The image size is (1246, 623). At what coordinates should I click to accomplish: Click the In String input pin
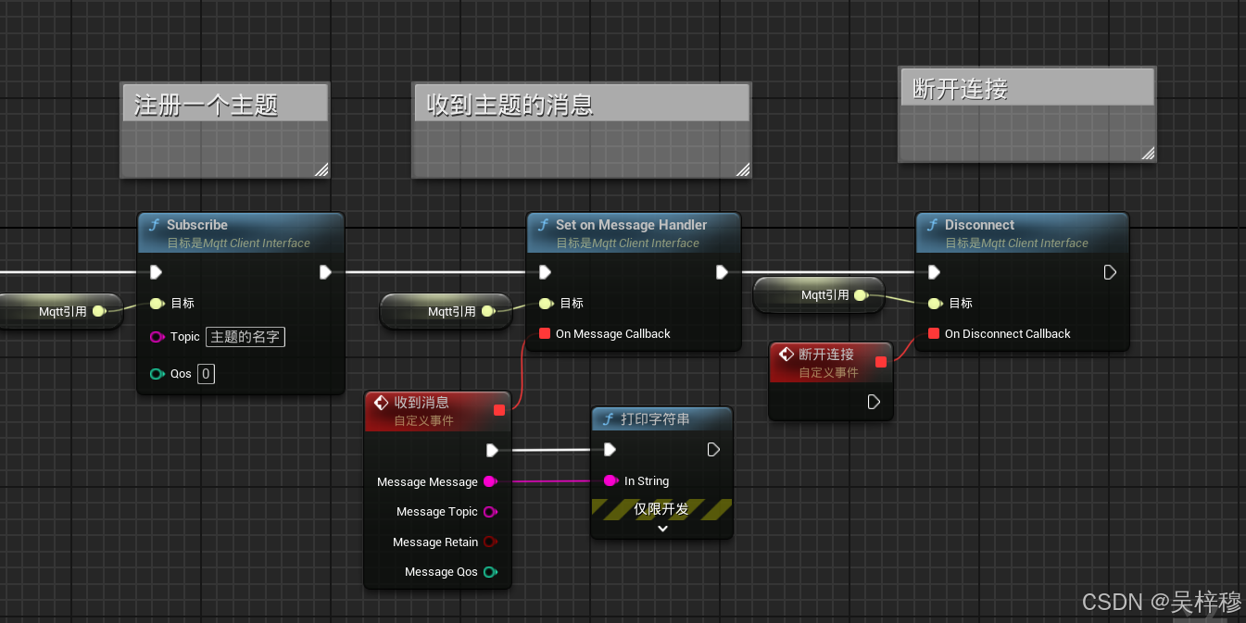pyautogui.click(x=610, y=481)
